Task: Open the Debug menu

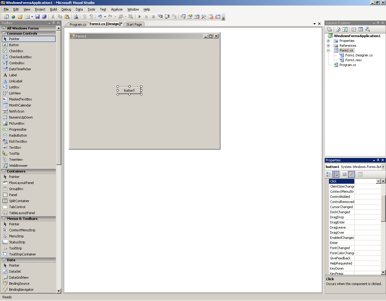Action: tap(66, 9)
